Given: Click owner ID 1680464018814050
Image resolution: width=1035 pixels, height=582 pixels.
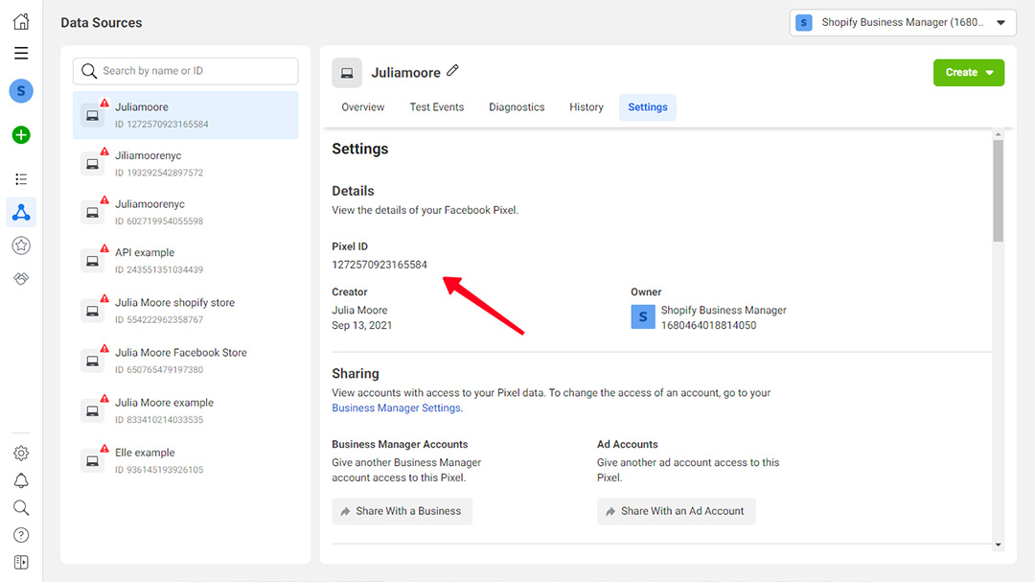Looking at the screenshot, I should pos(708,325).
